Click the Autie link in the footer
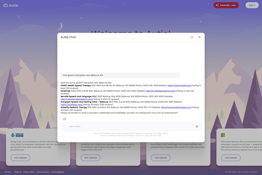Viewport: 262px width, 175px height. pos(8,172)
